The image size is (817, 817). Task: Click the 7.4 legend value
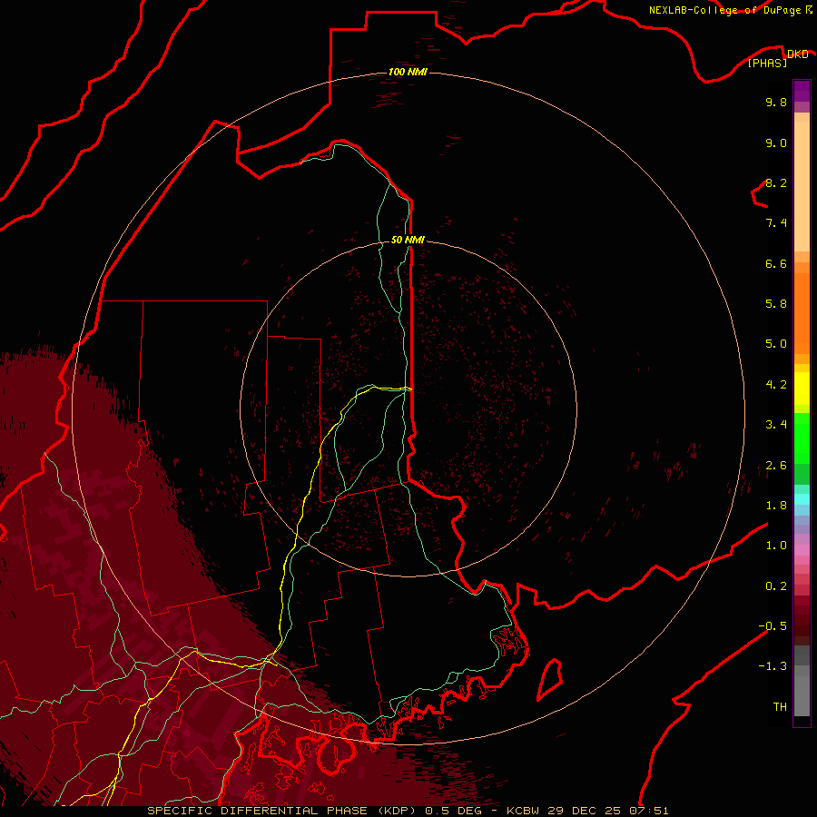coord(776,223)
